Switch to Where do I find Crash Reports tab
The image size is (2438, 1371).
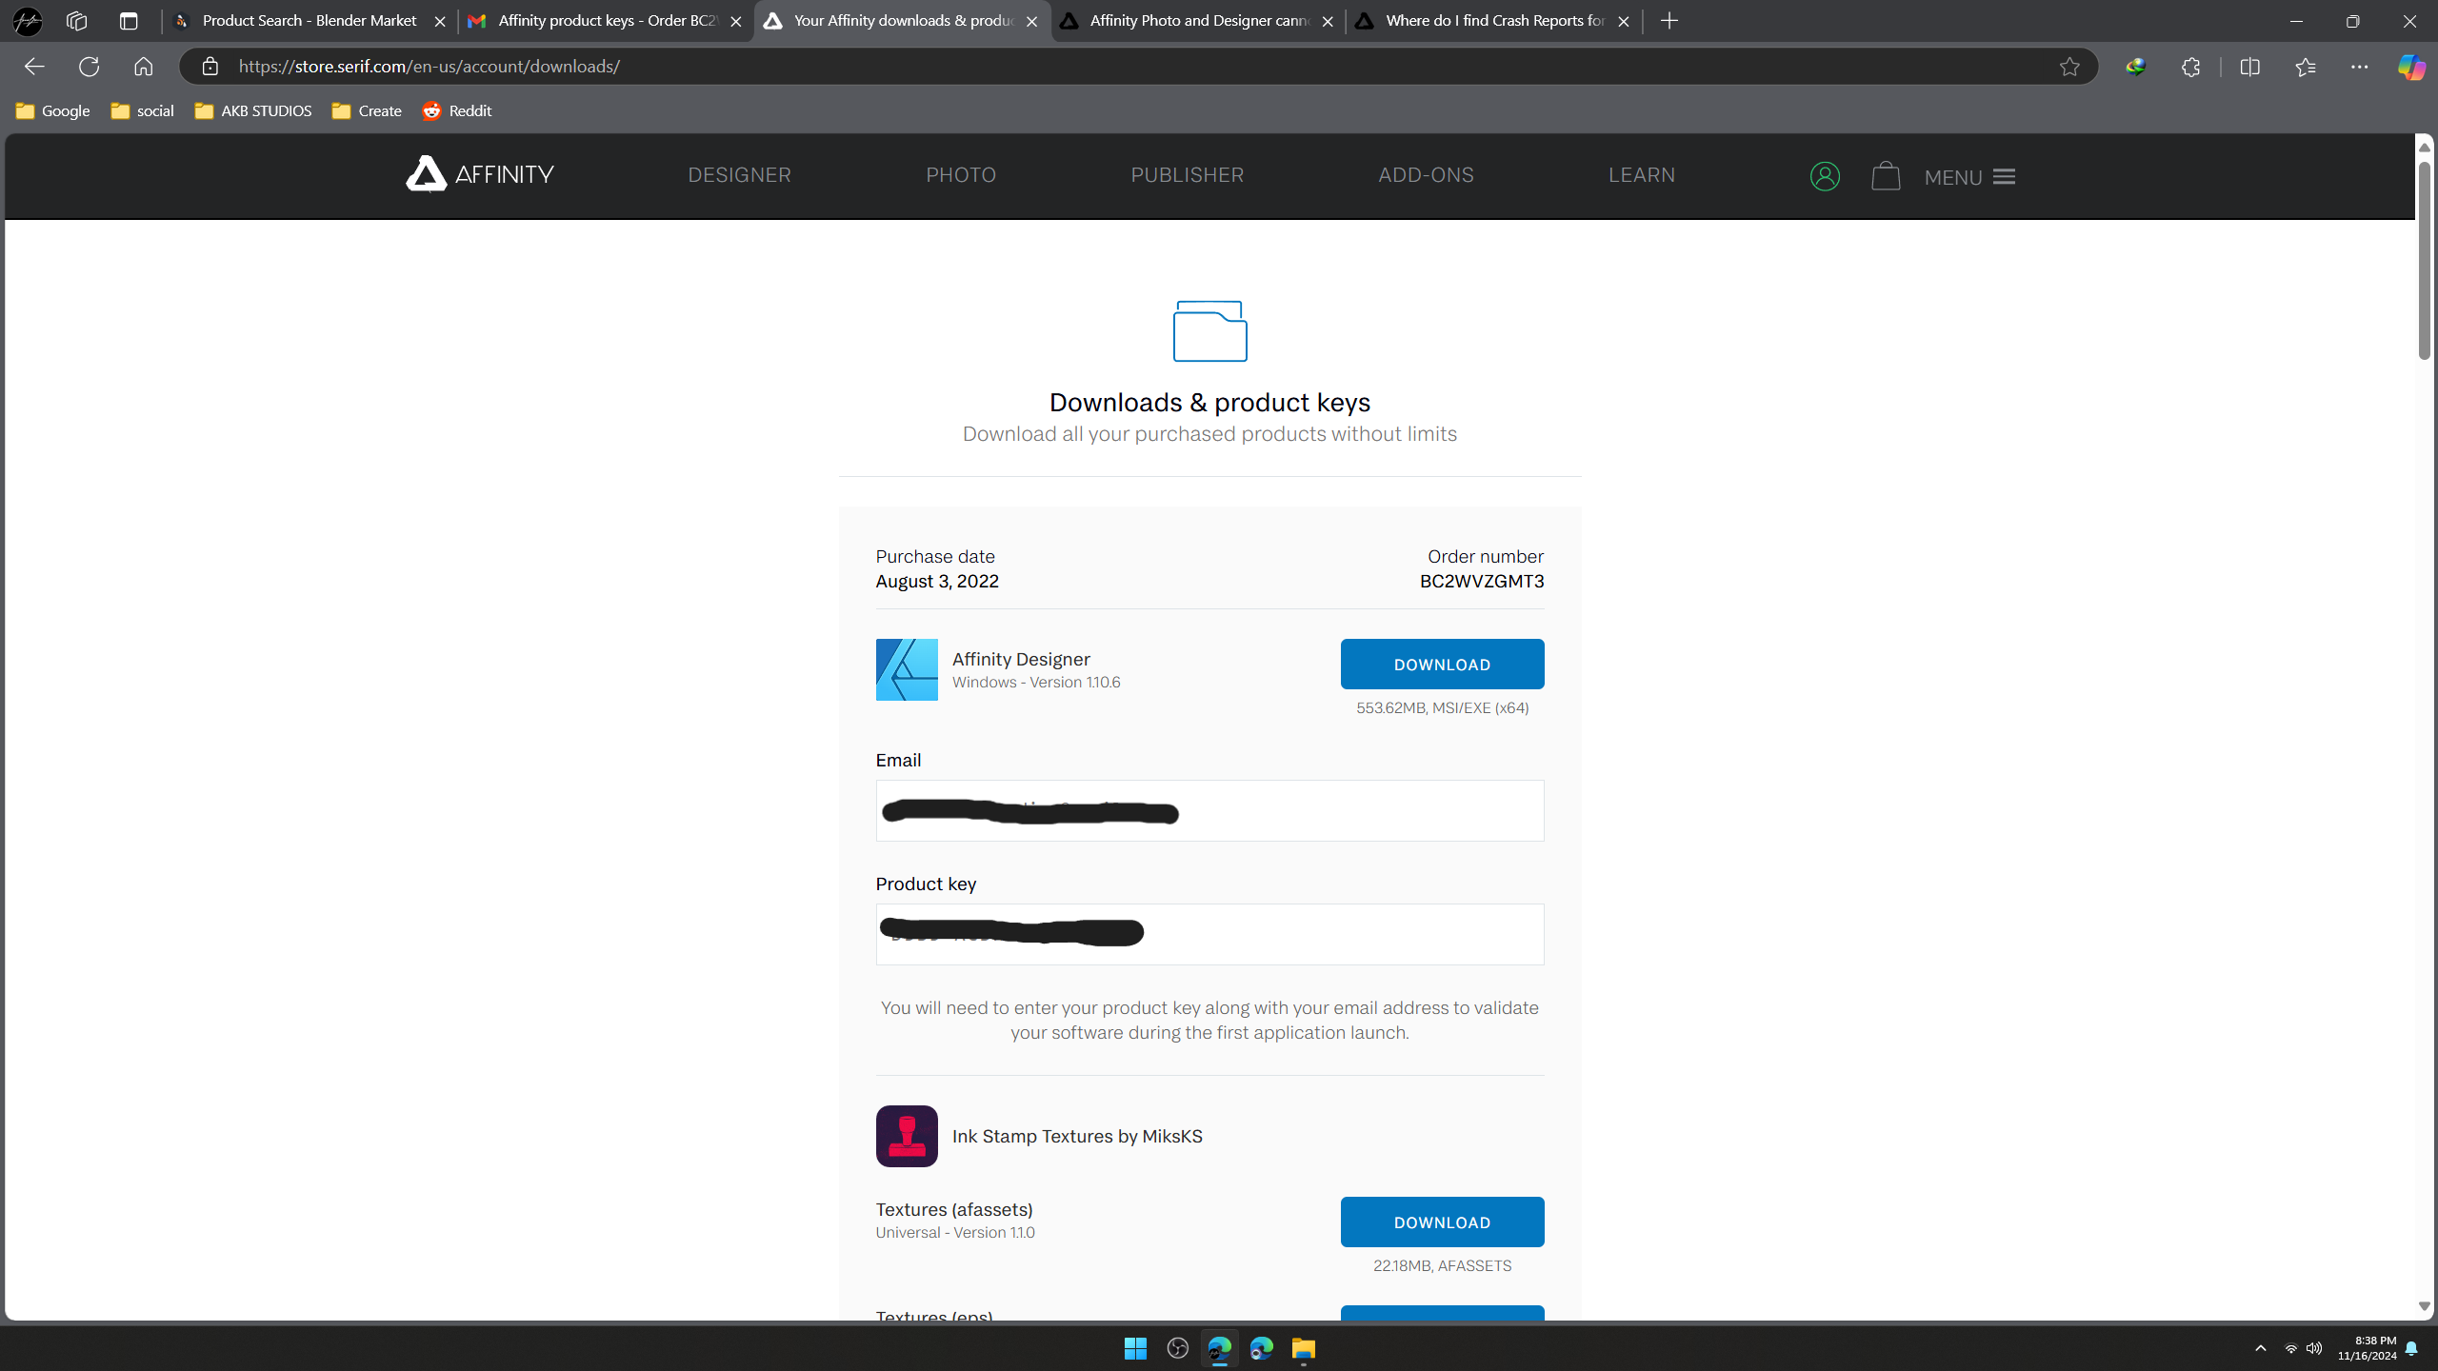1492,21
